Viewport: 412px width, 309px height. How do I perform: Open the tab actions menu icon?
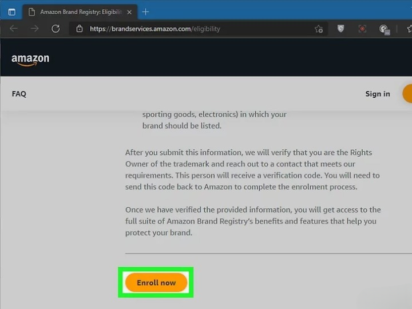[x=11, y=12]
